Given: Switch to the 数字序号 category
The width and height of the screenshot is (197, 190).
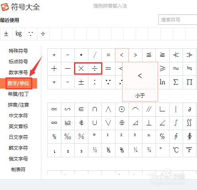Looking at the screenshot, I should click(18, 73).
